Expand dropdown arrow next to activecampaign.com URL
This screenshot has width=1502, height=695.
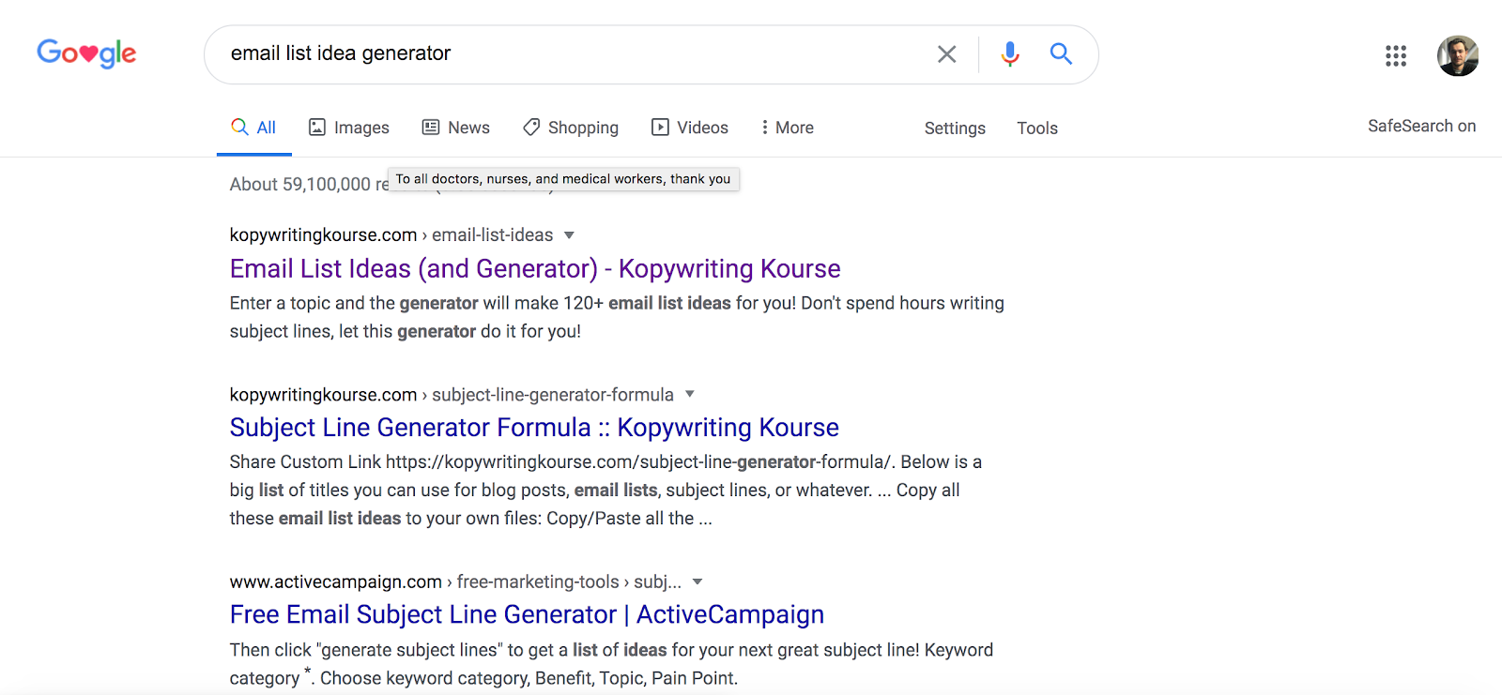click(697, 582)
